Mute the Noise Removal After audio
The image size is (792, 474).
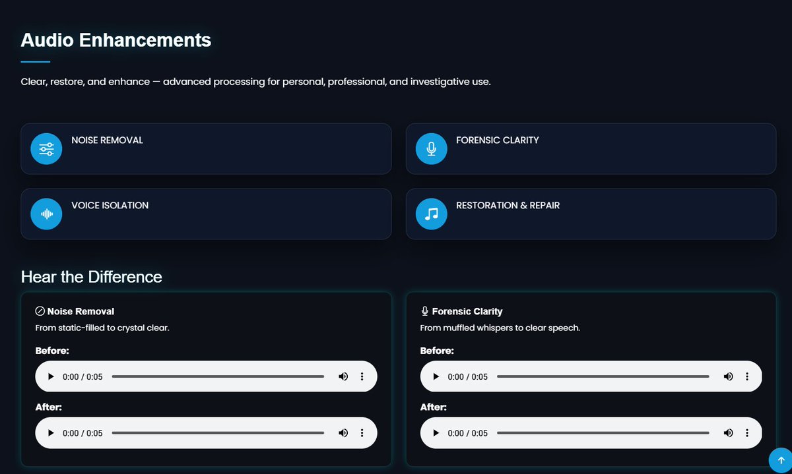click(343, 433)
